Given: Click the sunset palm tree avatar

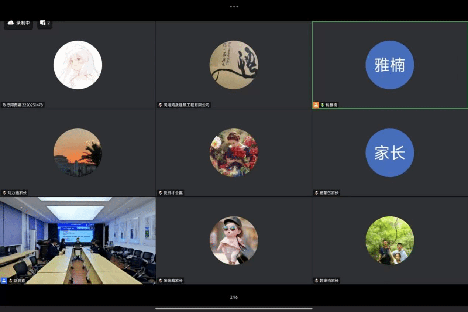Looking at the screenshot, I should pos(78,152).
